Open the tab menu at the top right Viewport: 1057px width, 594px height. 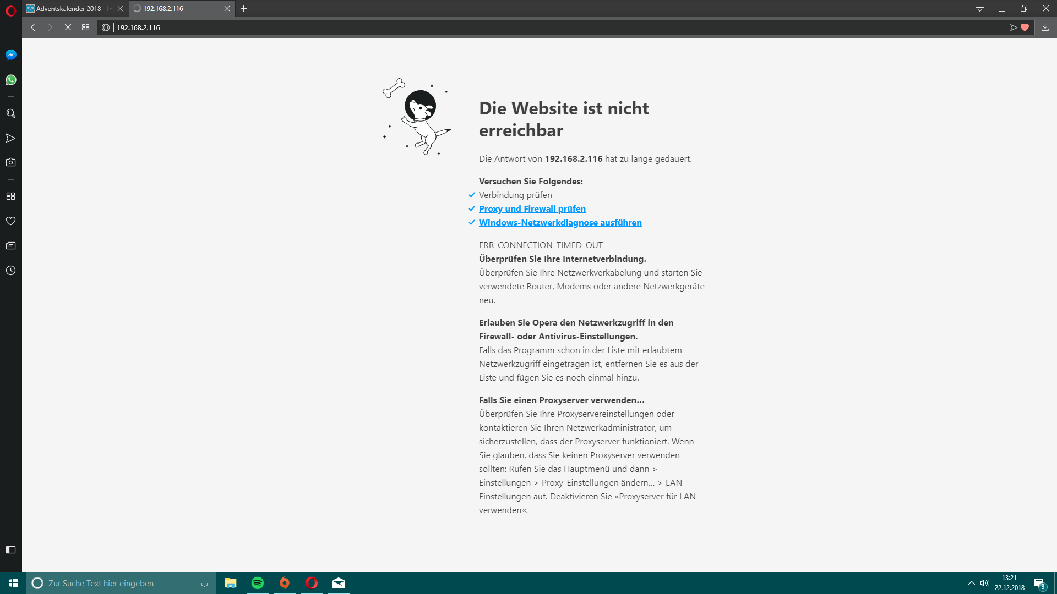click(x=980, y=8)
